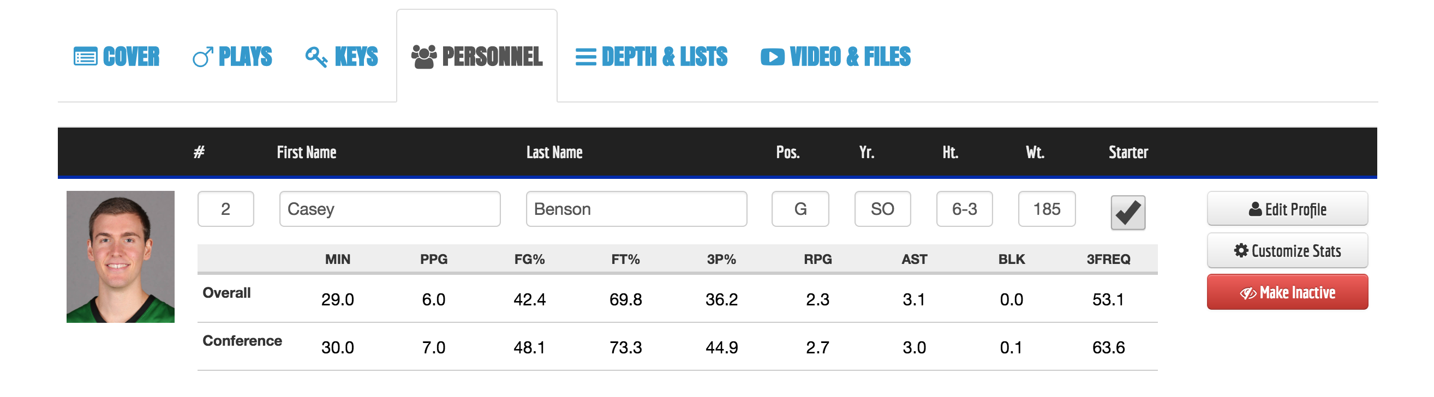Open Edit Profile for Casey Benson

click(1287, 209)
